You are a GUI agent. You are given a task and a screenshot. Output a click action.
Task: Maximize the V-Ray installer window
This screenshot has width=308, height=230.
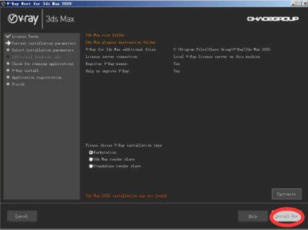pos(299,4)
